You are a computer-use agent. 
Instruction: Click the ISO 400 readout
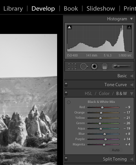pos(72,55)
